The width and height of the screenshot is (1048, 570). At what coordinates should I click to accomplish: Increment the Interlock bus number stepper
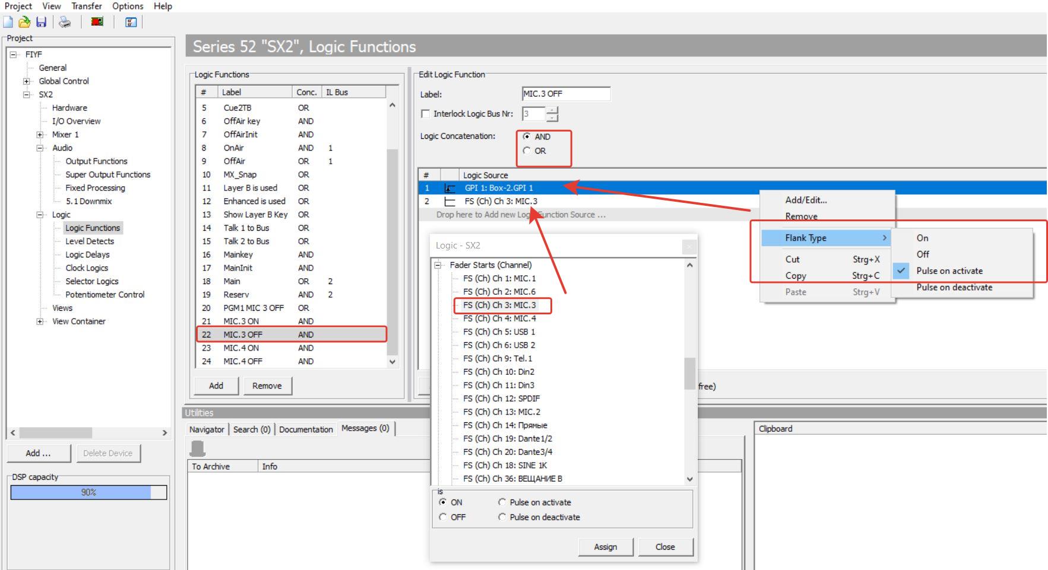pyautogui.click(x=552, y=110)
